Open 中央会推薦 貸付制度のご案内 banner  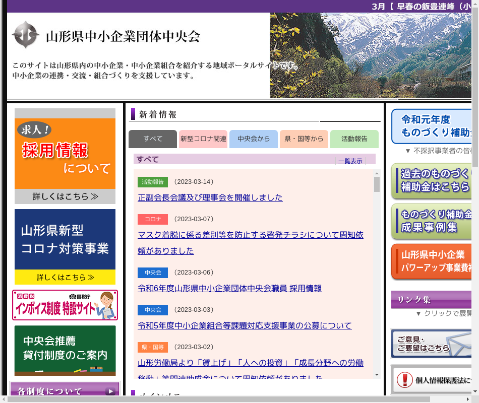(65, 350)
